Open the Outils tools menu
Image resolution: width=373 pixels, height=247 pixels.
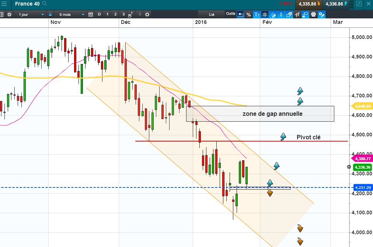point(230,14)
